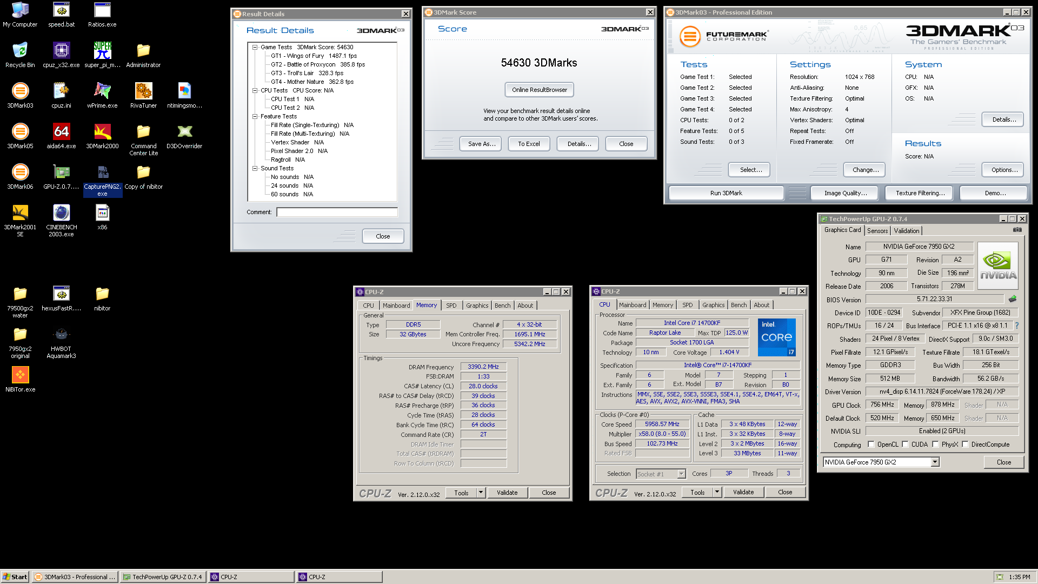
Task: Click Select... button in Tests section
Action: coord(749,170)
